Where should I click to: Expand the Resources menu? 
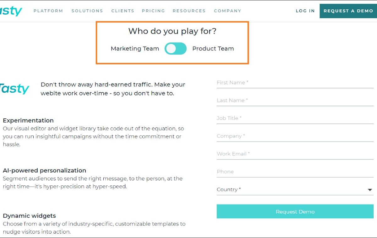click(189, 11)
